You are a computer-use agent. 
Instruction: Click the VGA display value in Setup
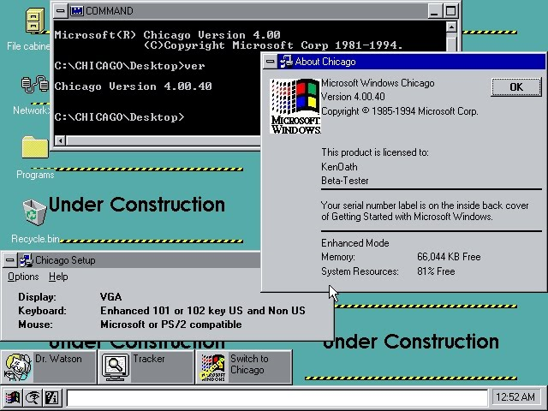click(x=110, y=297)
